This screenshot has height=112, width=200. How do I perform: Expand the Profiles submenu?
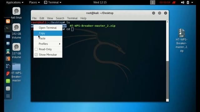(48, 44)
